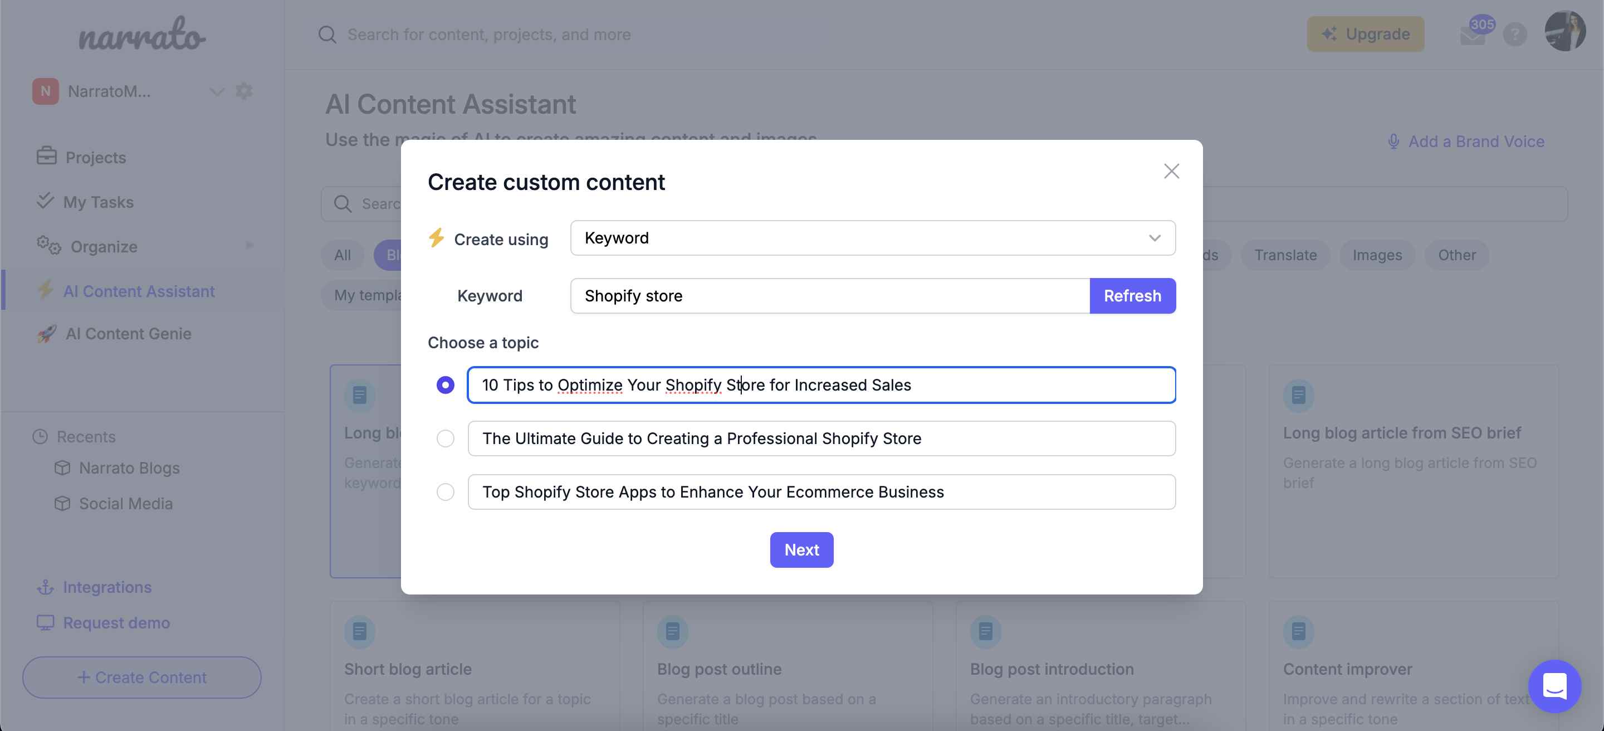Viewport: 1604px width, 731px height.
Task: Expand the NarratoM workspace chevron
Action: tap(216, 91)
